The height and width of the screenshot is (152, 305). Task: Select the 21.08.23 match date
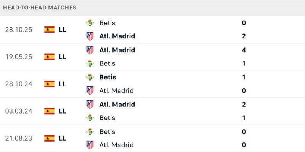[18, 138]
